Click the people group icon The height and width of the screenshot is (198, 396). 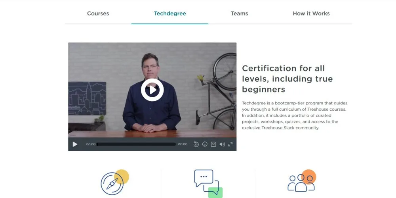tap(301, 181)
